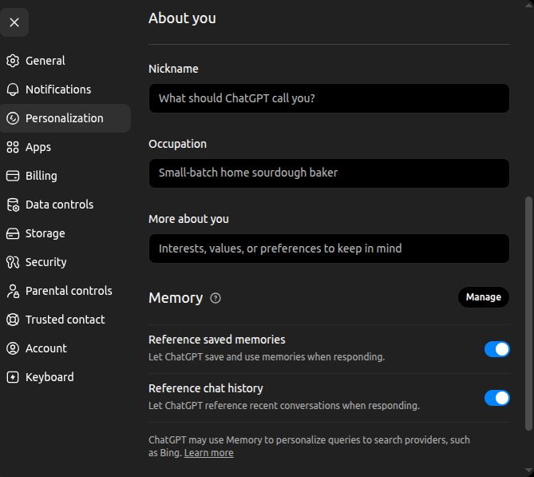Open the Data controls section

pyautogui.click(x=65, y=205)
